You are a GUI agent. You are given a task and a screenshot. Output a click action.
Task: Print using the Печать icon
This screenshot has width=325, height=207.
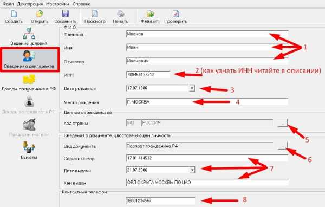[x=120, y=14]
